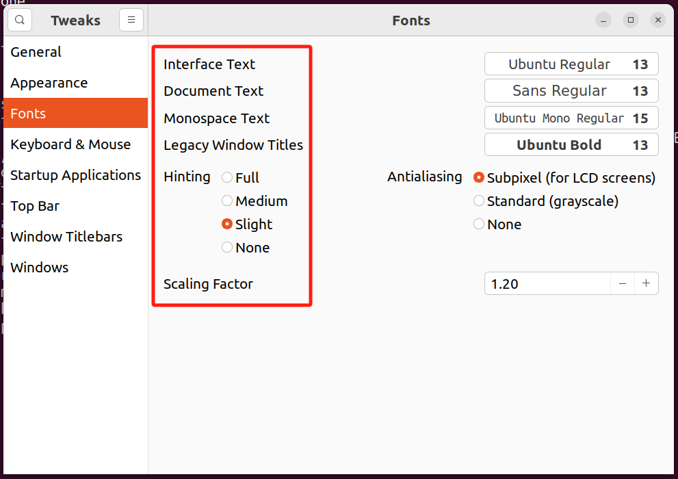Select Medium hinting option
This screenshot has width=678, height=479.
point(227,201)
